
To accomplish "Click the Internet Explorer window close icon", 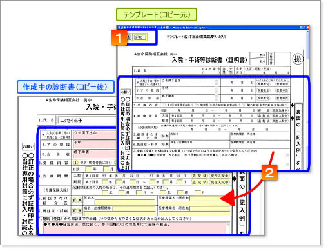I will (308, 27).
